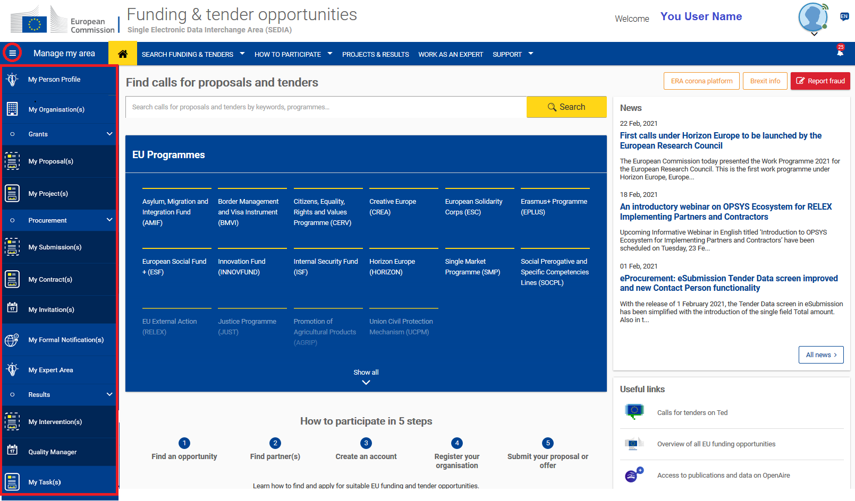This screenshot has height=501, width=855.
Task: Open How to Participate menu
Action: tap(287, 54)
